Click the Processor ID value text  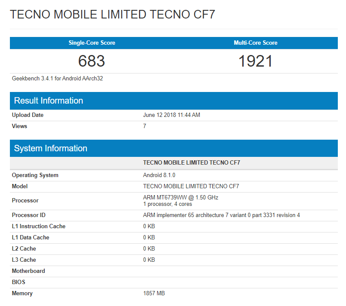221,215
